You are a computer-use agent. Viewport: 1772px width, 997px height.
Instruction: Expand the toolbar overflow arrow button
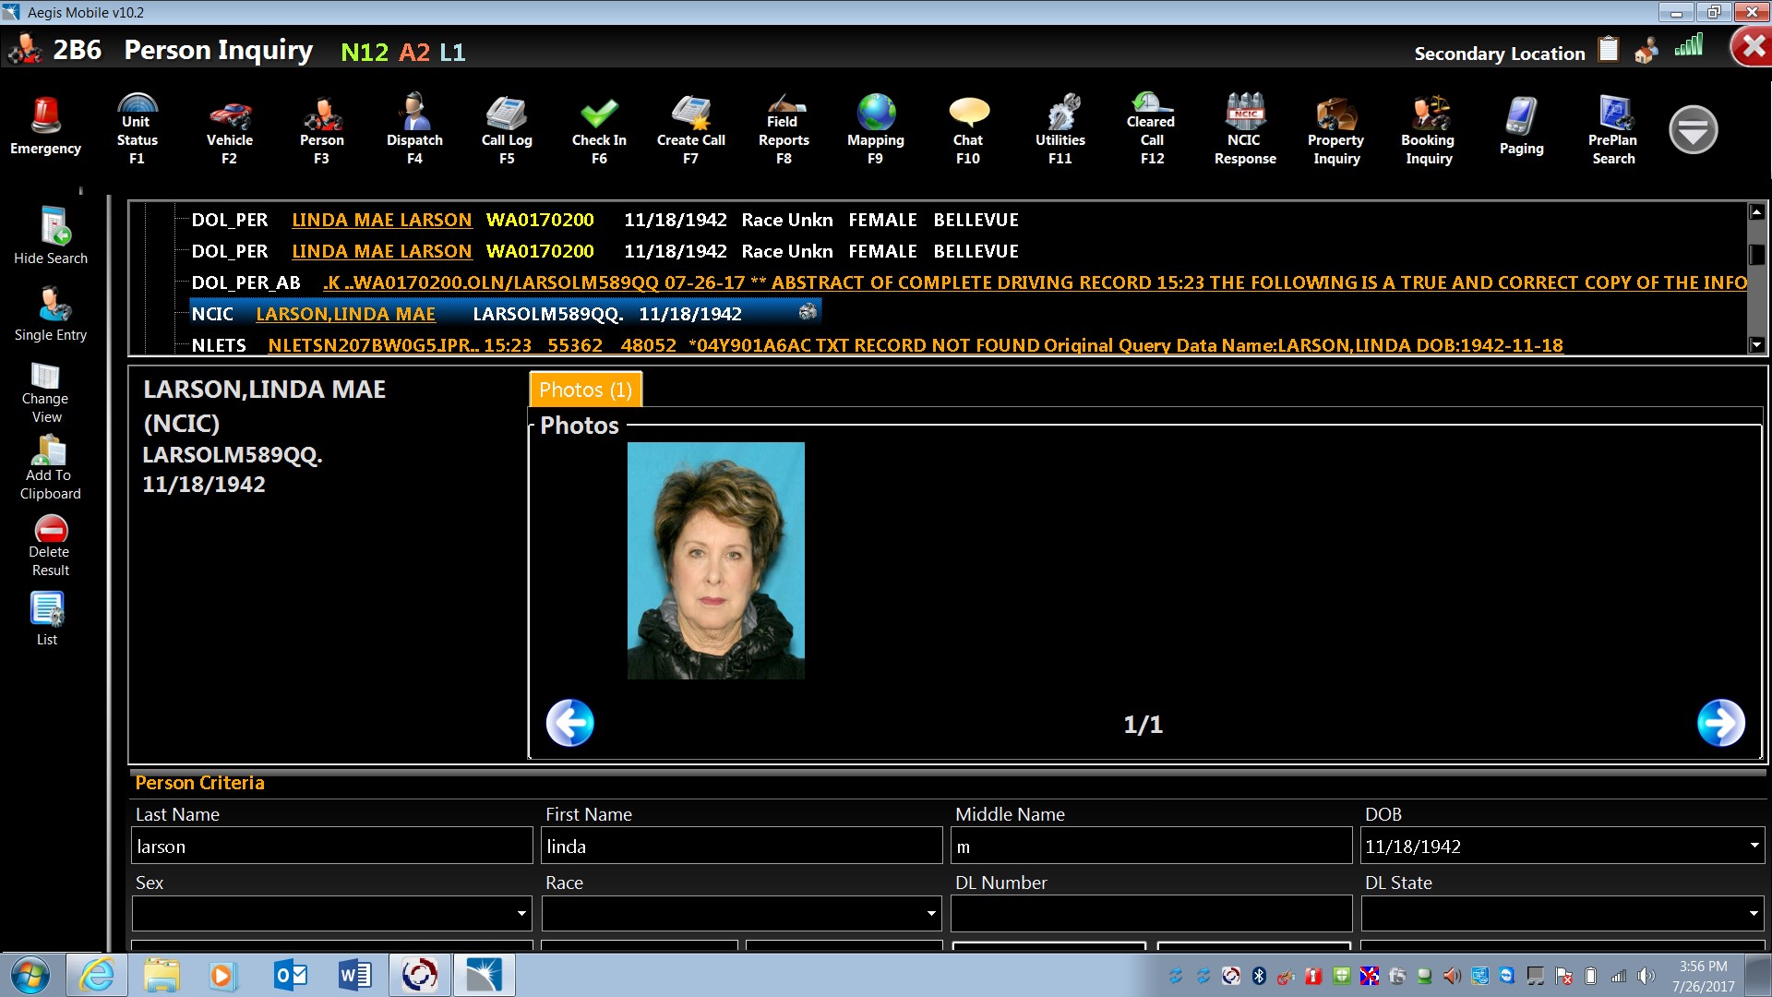click(x=1693, y=130)
